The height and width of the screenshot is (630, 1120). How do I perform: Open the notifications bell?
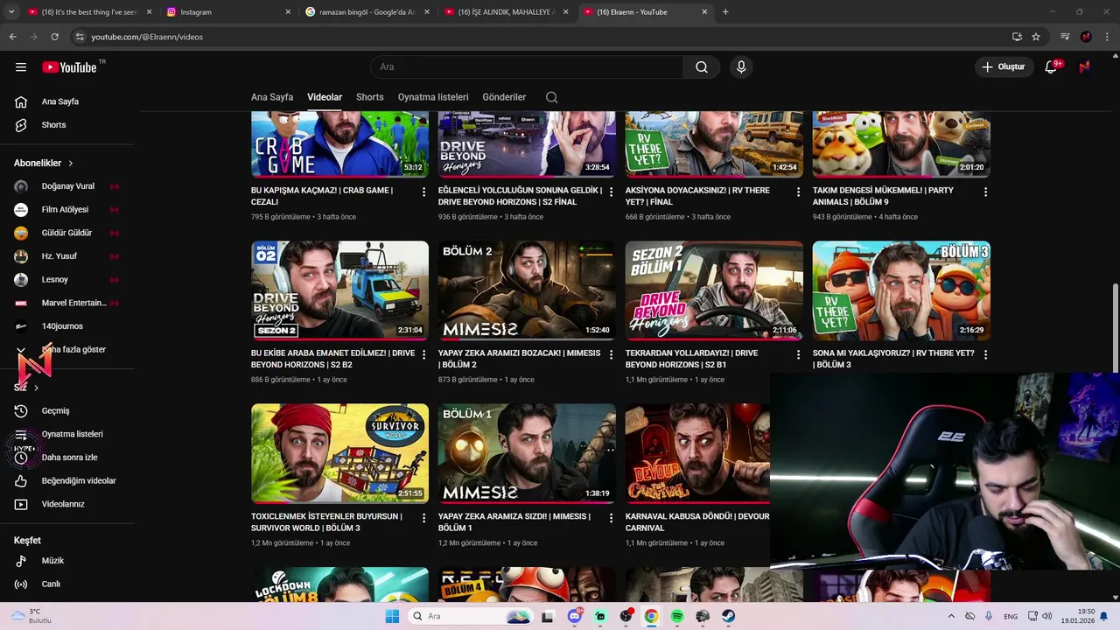tap(1052, 66)
